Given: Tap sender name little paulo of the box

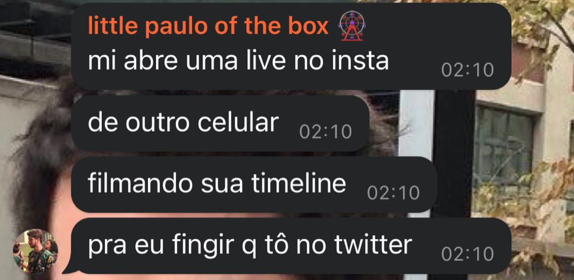Looking at the screenshot, I should click(208, 26).
